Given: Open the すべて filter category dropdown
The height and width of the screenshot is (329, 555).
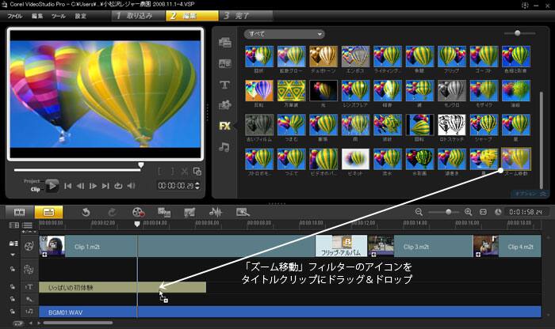Looking at the screenshot, I should click(284, 34).
